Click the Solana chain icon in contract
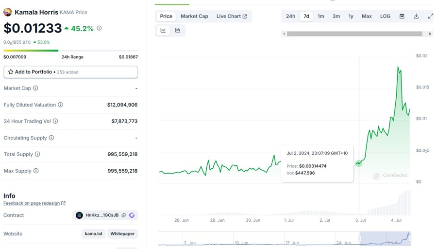The height and width of the screenshot is (249, 437). click(x=79, y=215)
